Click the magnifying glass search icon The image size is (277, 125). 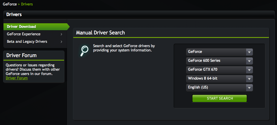84,51
